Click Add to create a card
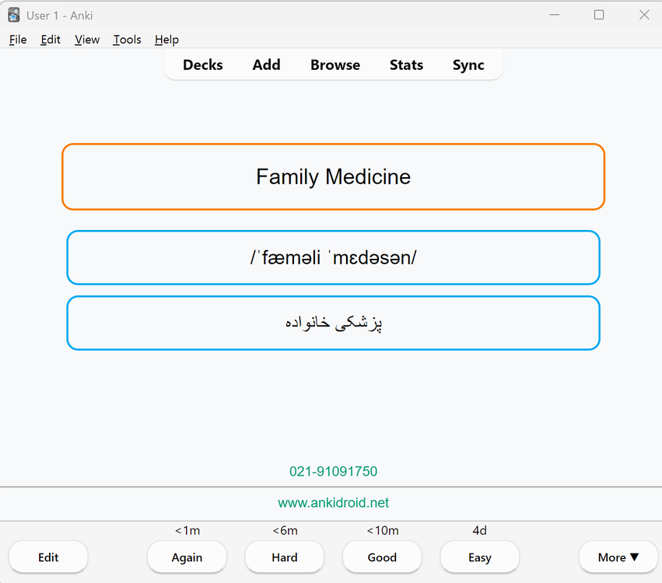Screen dimensions: 662x583 [x=266, y=65]
